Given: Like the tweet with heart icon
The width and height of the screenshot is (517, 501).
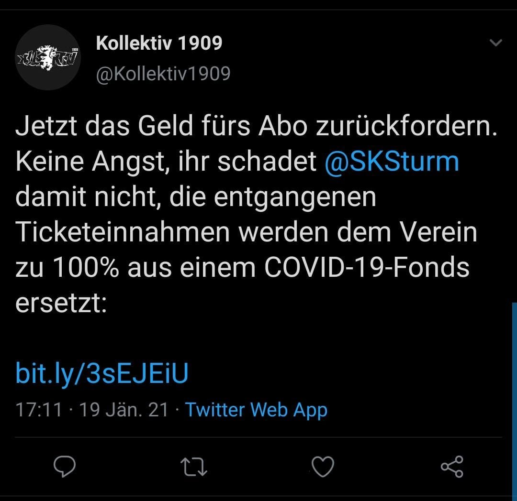Looking at the screenshot, I should [323, 467].
